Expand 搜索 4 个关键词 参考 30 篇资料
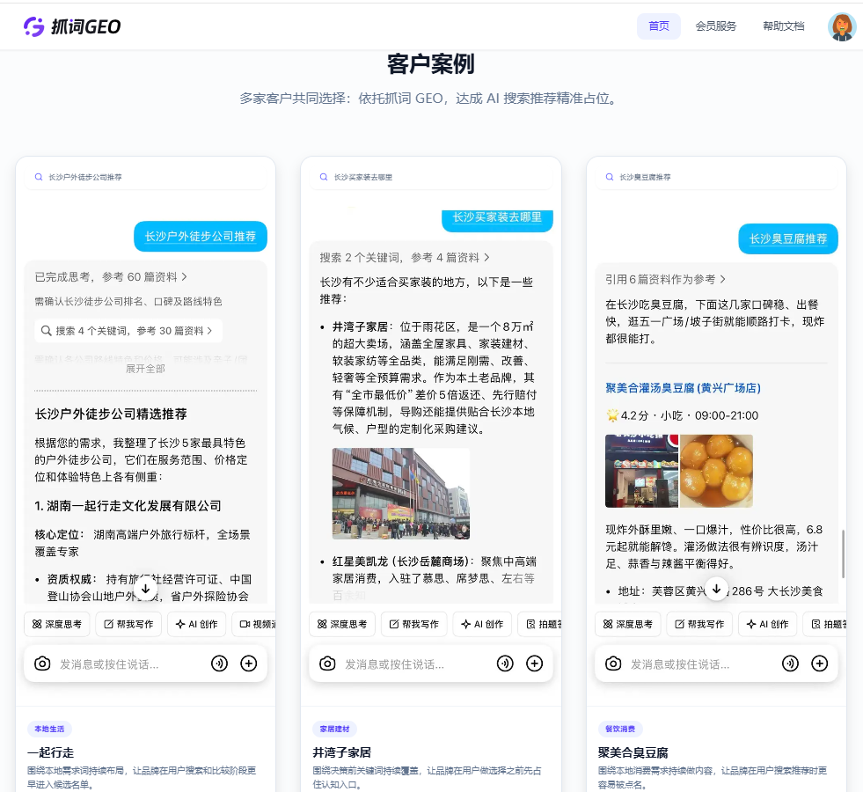 click(128, 331)
